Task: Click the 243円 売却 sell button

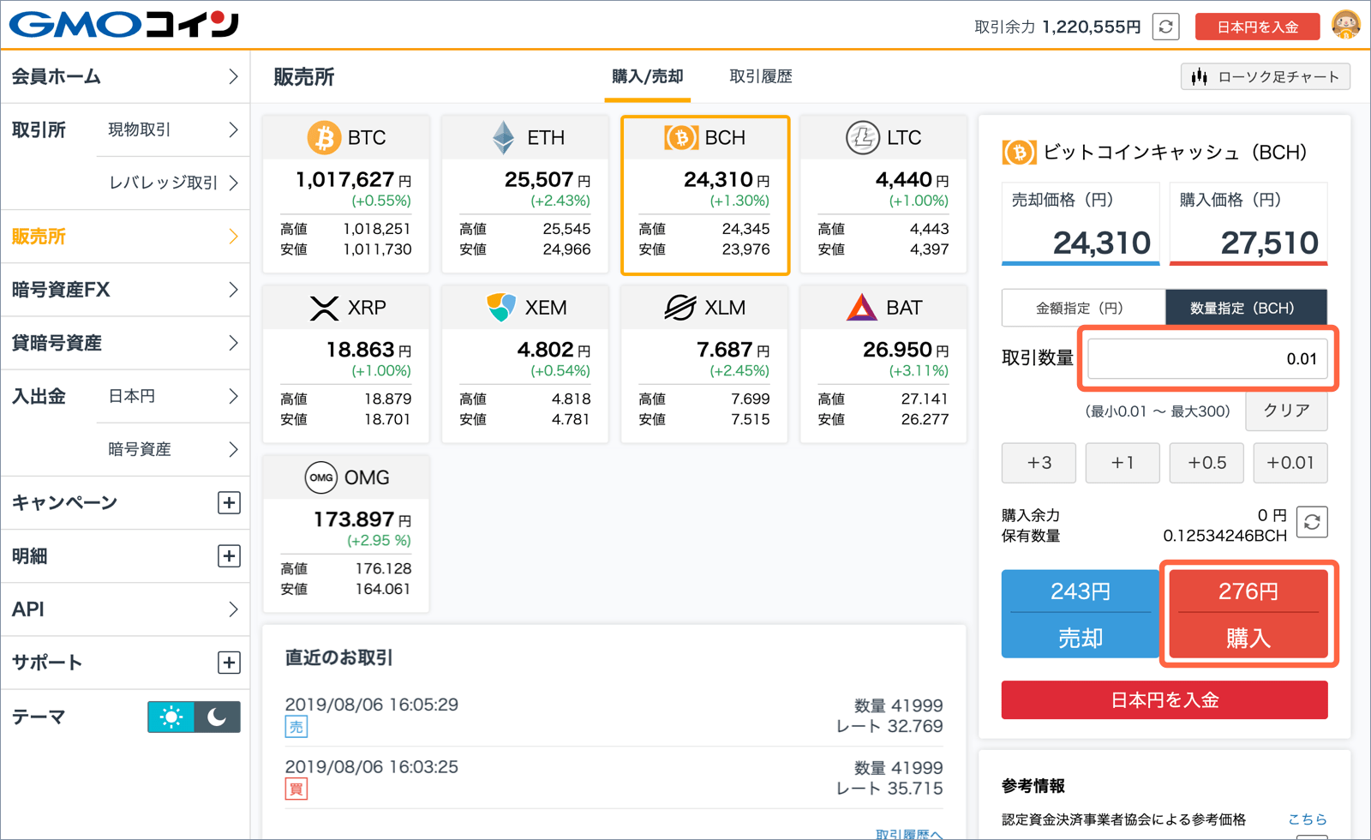Action: point(1081,614)
